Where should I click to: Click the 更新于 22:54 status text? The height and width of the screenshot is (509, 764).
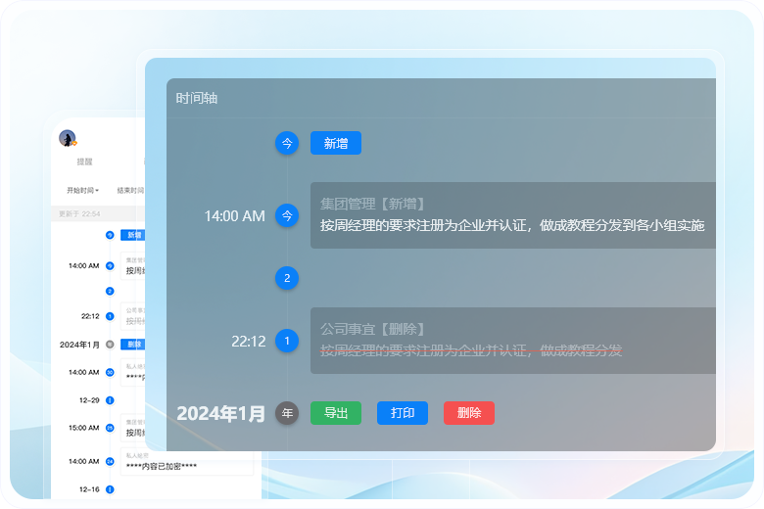(x=79, y=213)
